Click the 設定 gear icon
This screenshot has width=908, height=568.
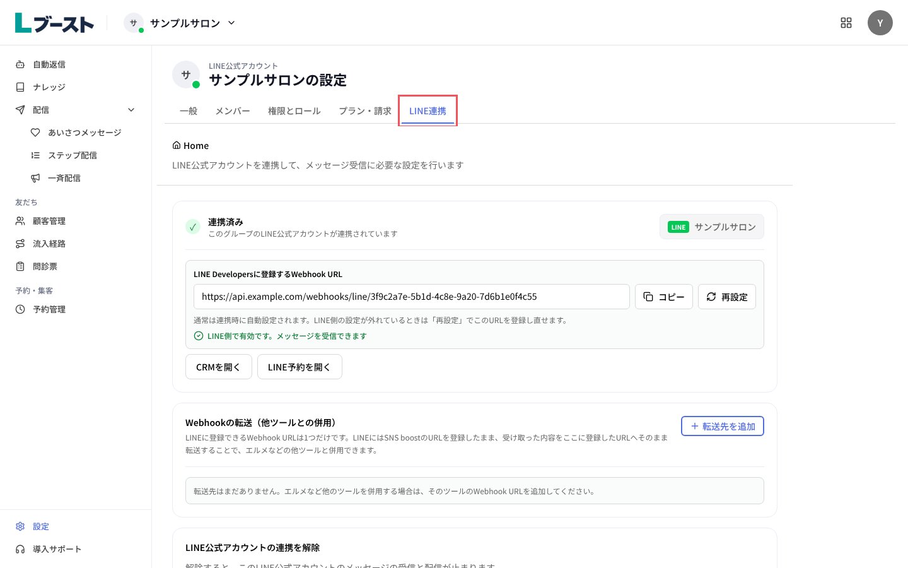[20, 526]
